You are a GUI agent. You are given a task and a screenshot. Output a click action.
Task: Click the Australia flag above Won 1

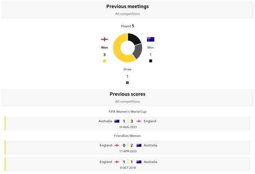point(151,39)
